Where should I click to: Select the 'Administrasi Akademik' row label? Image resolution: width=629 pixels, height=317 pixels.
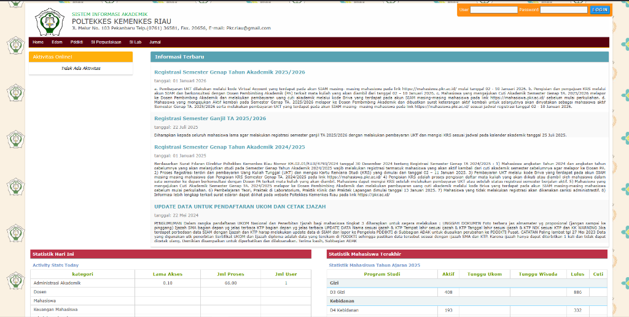[x=57, y=283]
